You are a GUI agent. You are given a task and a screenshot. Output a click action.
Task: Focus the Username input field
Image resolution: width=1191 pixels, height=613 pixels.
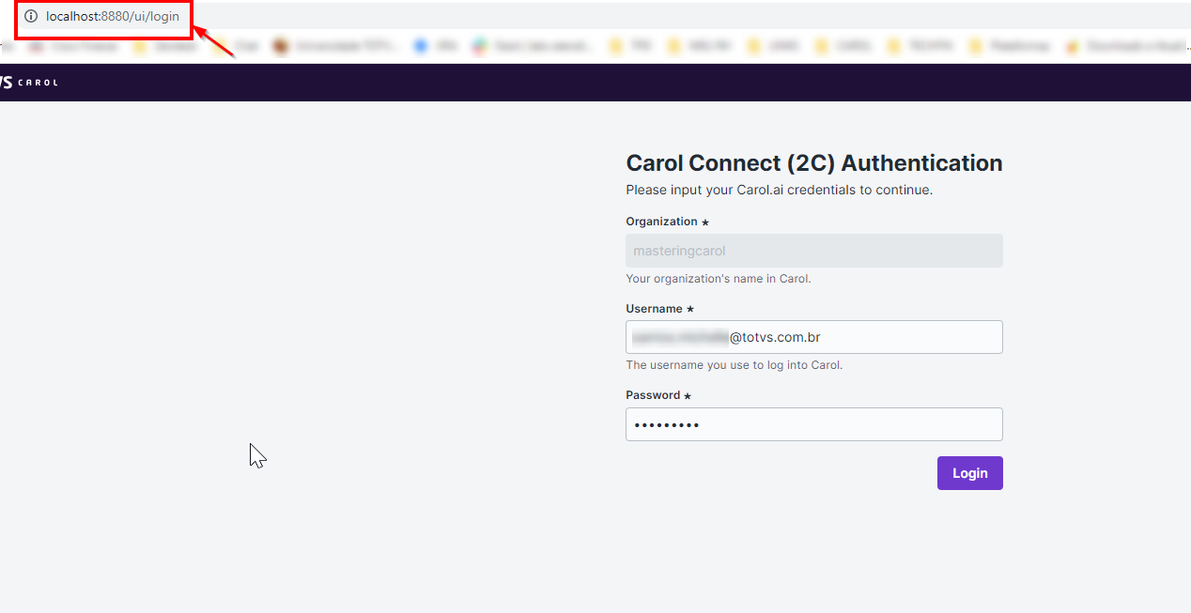tap(814, 337)
